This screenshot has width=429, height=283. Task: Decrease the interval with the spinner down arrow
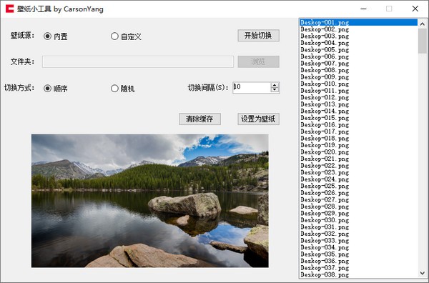tap(275, 90)
